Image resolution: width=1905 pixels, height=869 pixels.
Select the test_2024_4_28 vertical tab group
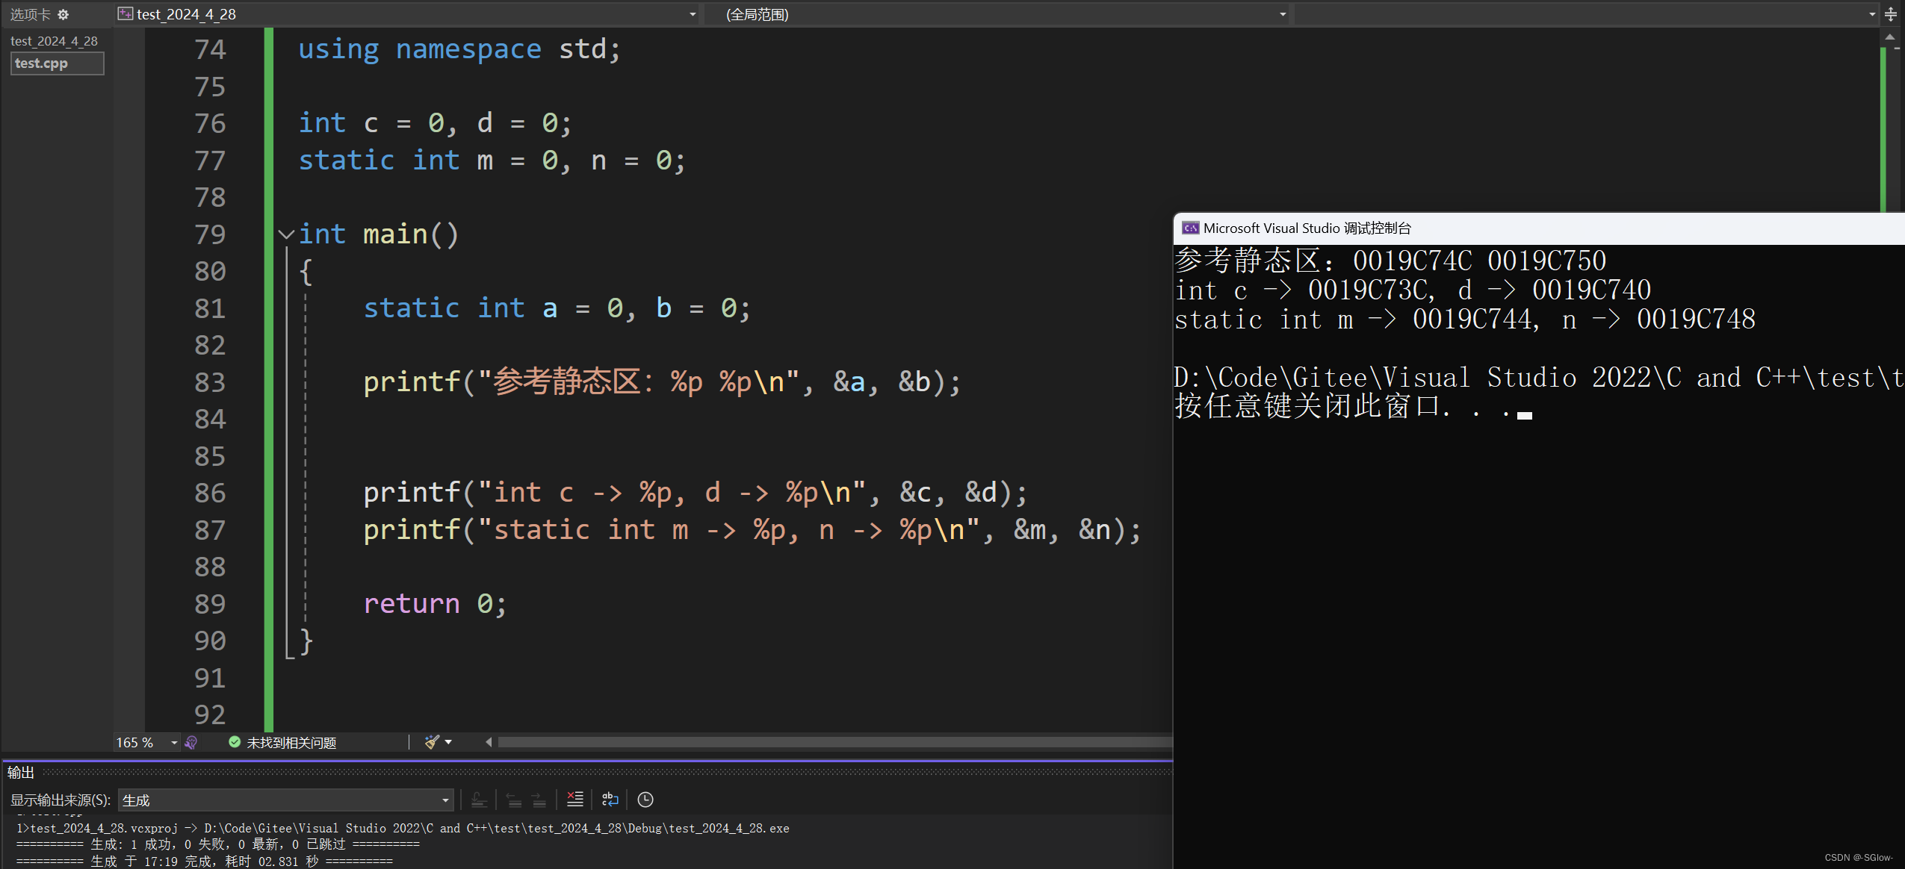[54, 41]
